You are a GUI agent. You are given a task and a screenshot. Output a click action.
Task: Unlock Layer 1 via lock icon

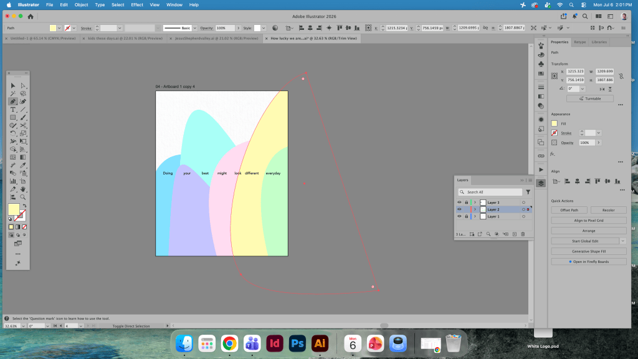pyautogui.click(x=466, y=216)
